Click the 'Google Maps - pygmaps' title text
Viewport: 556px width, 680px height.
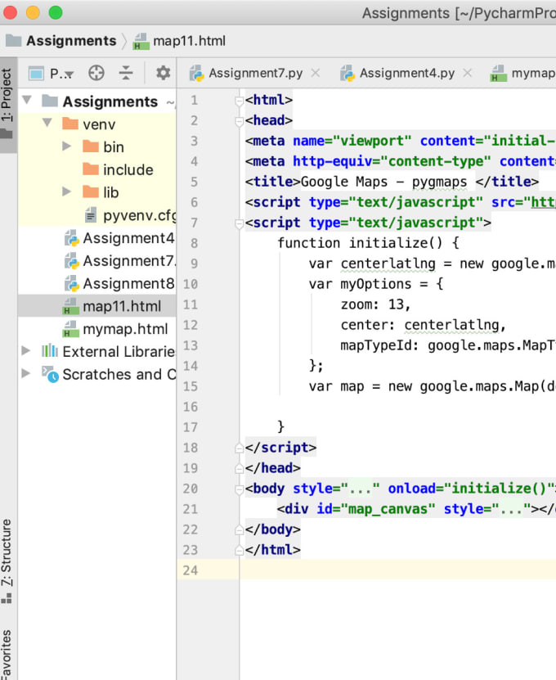384,182
